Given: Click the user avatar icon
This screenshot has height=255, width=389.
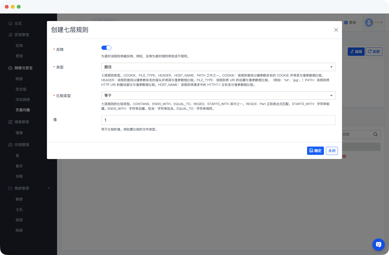Looking at the screenshot, I should (369, 23).
